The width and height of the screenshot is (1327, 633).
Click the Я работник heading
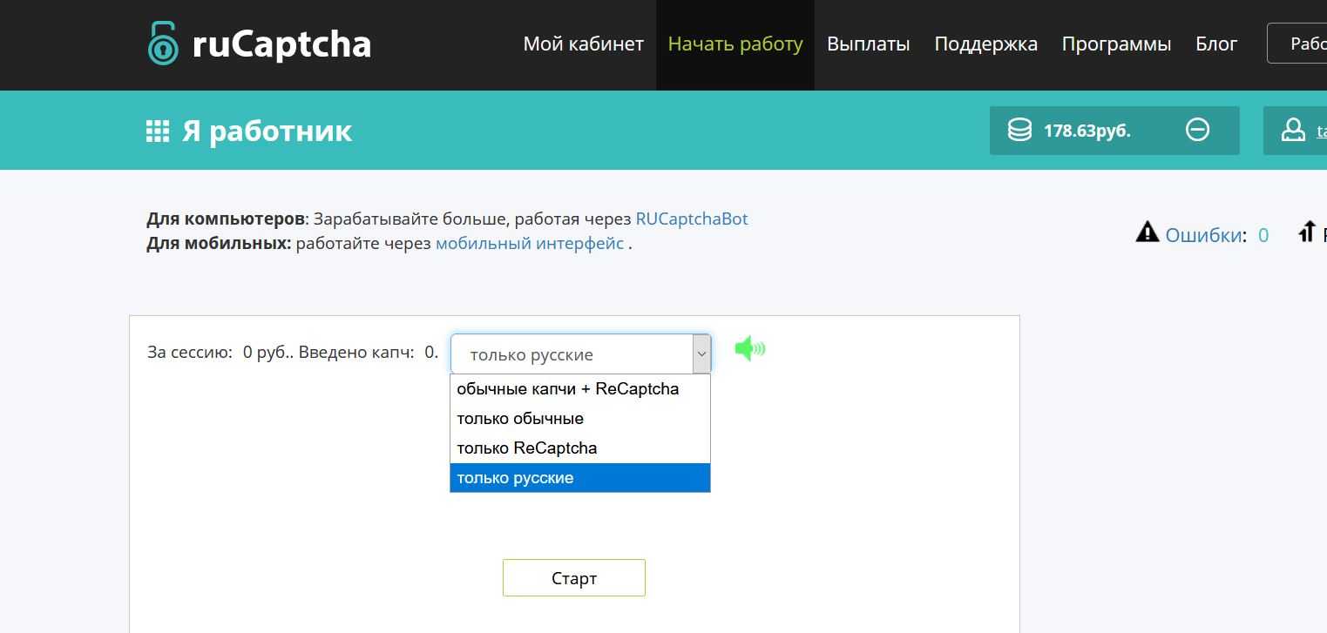click(267, 131)
